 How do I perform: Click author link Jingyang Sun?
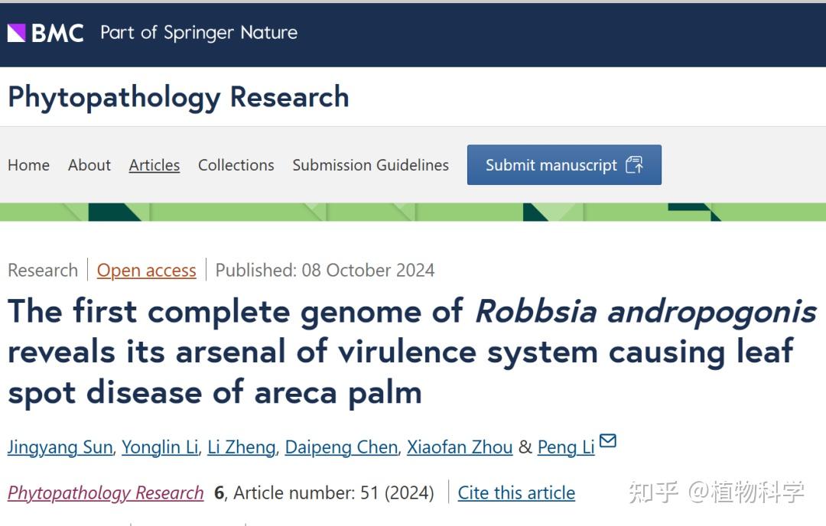tap(60, 447)
